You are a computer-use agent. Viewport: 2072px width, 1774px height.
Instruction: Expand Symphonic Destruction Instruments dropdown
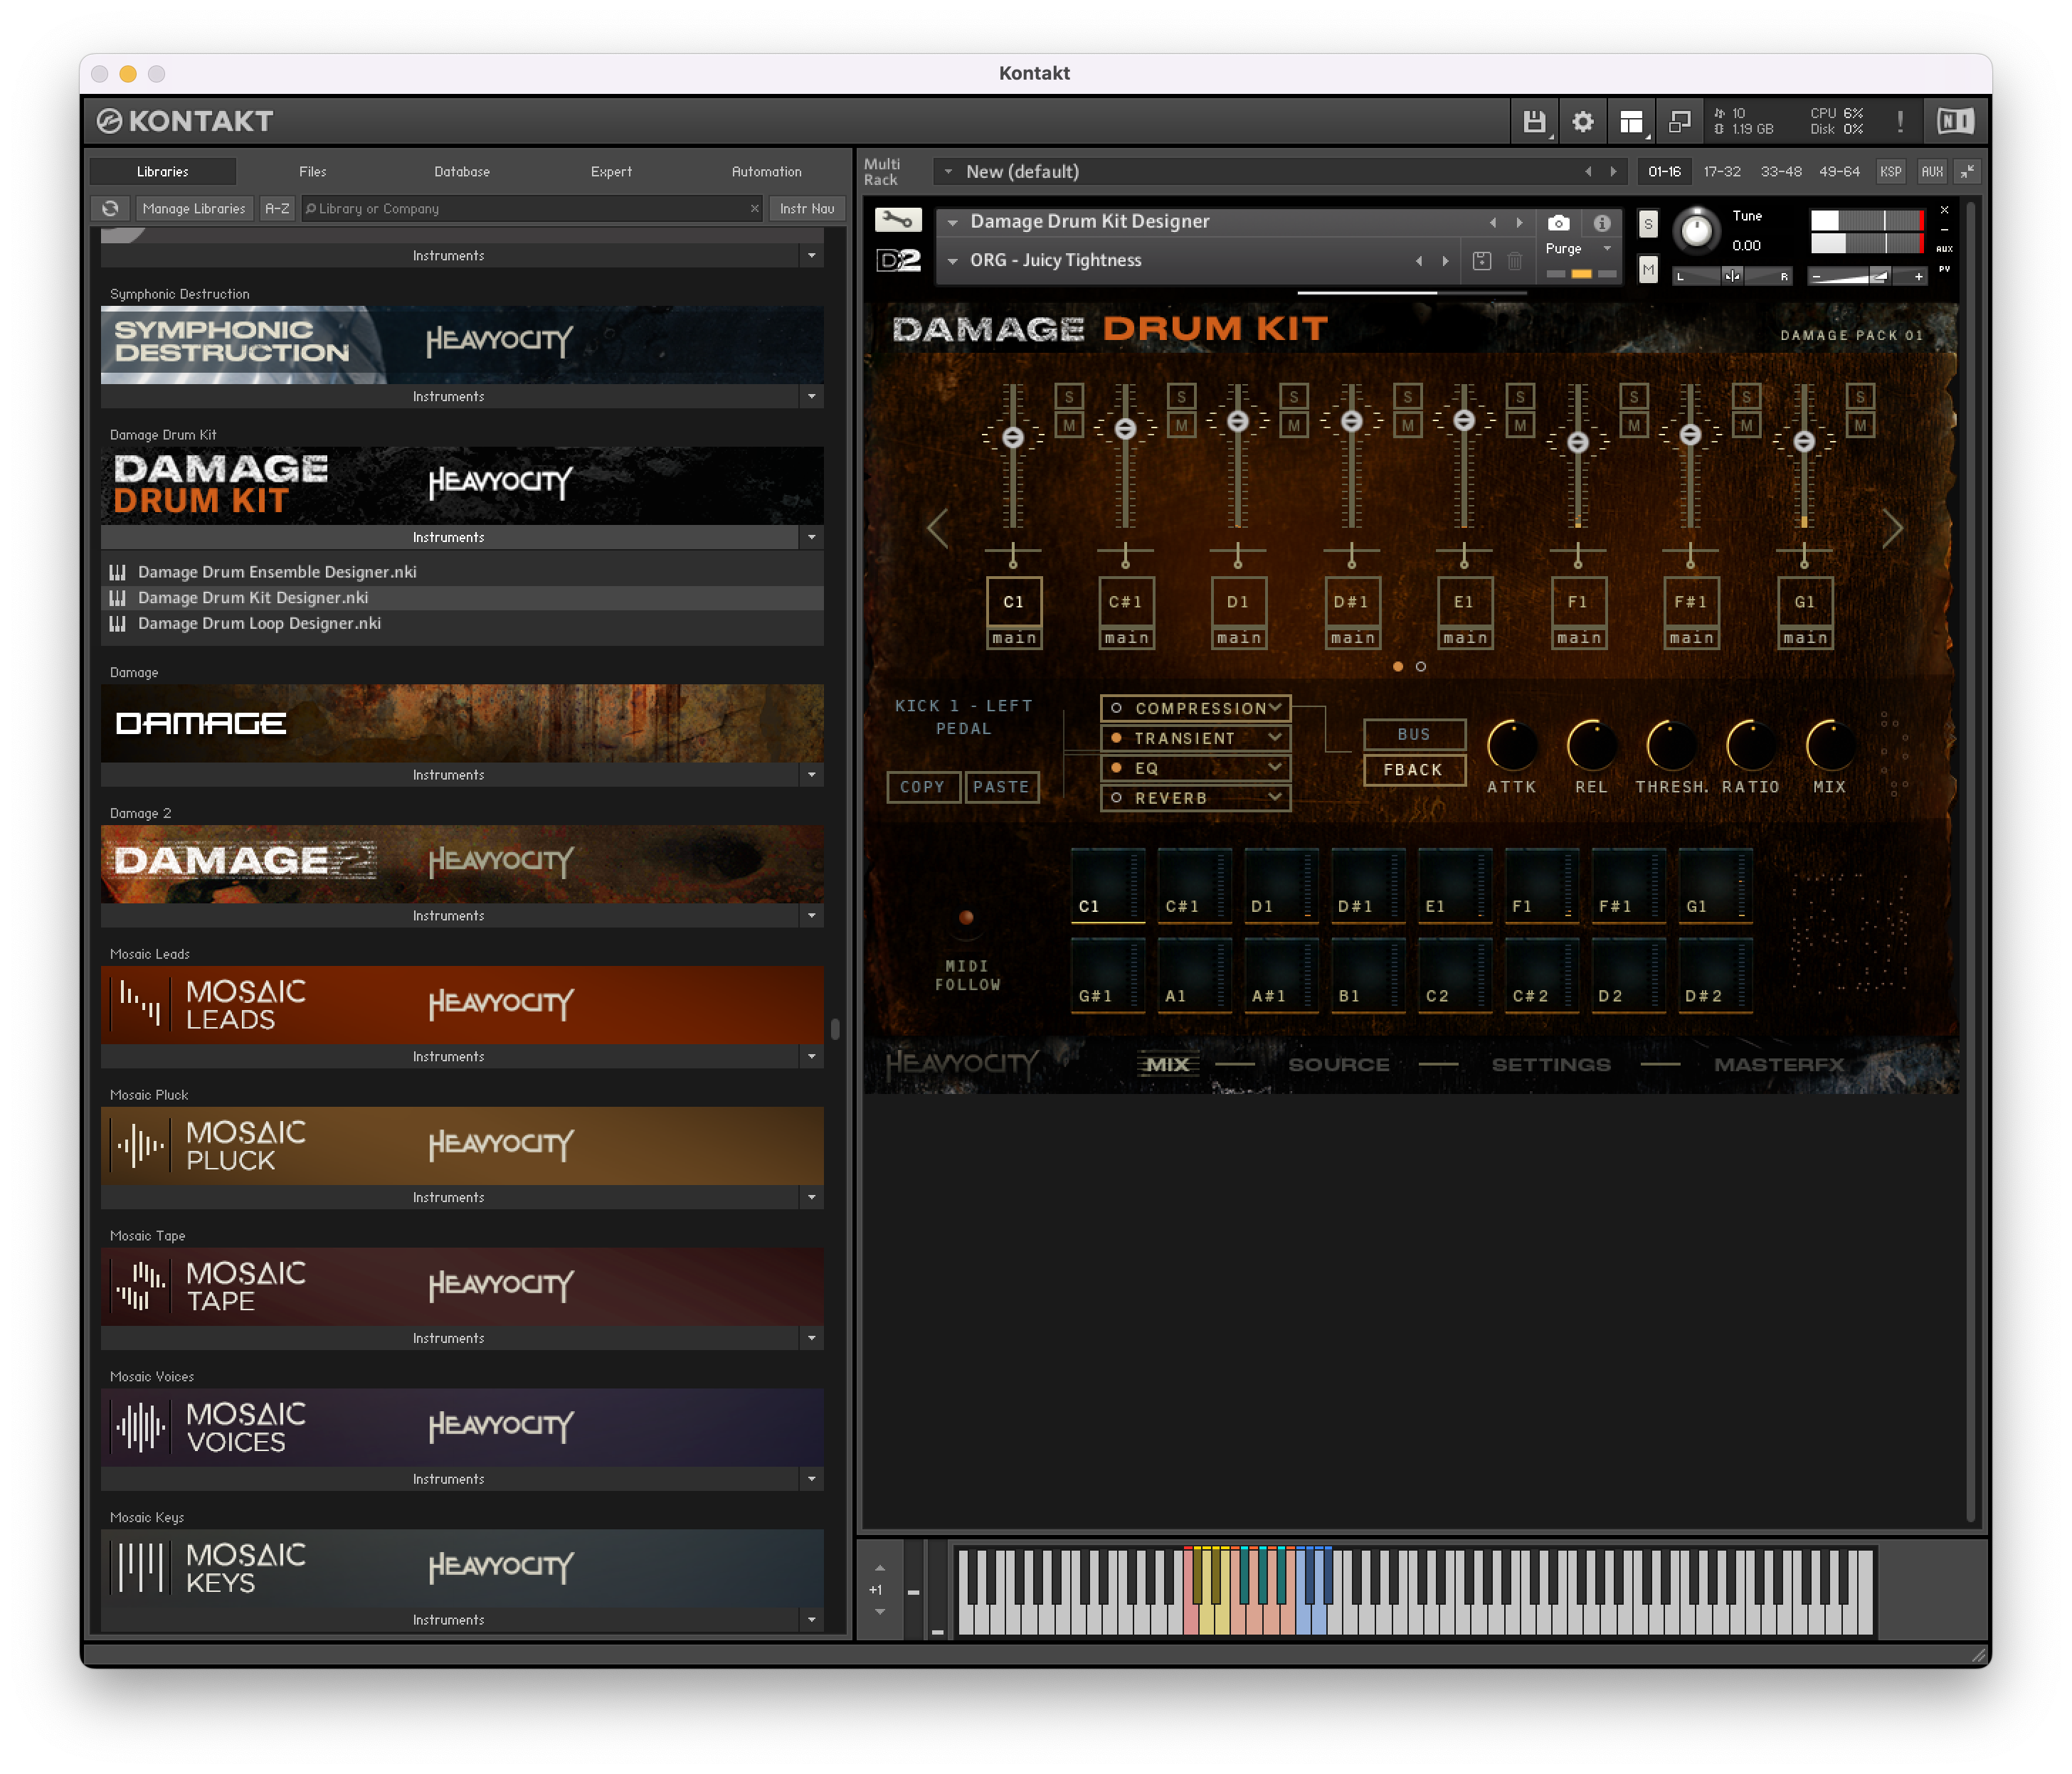(811, 397)
